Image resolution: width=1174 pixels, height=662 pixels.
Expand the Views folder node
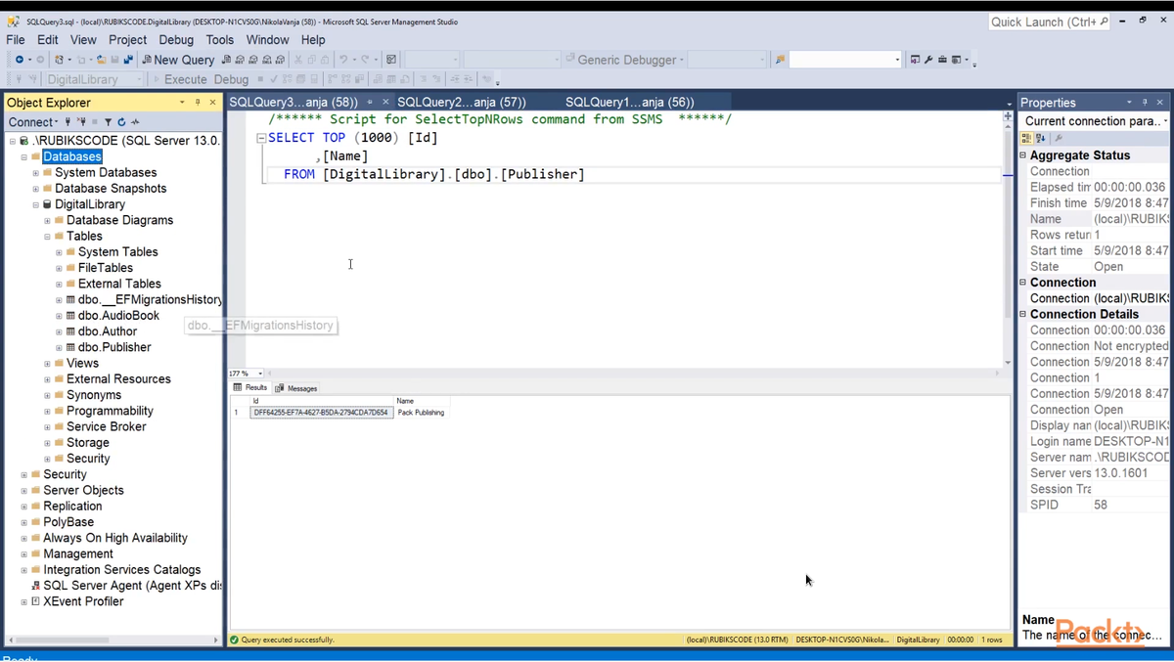click(48, 364)
